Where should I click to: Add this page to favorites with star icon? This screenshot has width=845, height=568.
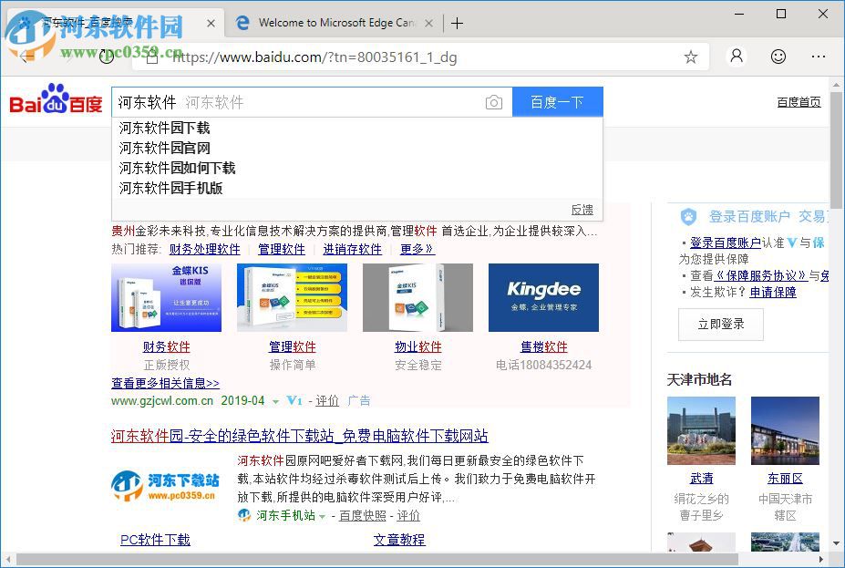coord(690,57)
